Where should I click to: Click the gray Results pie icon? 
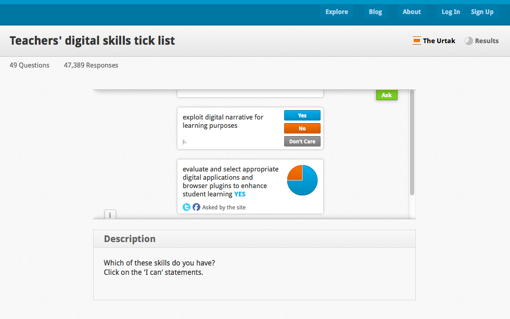[468, 41]
